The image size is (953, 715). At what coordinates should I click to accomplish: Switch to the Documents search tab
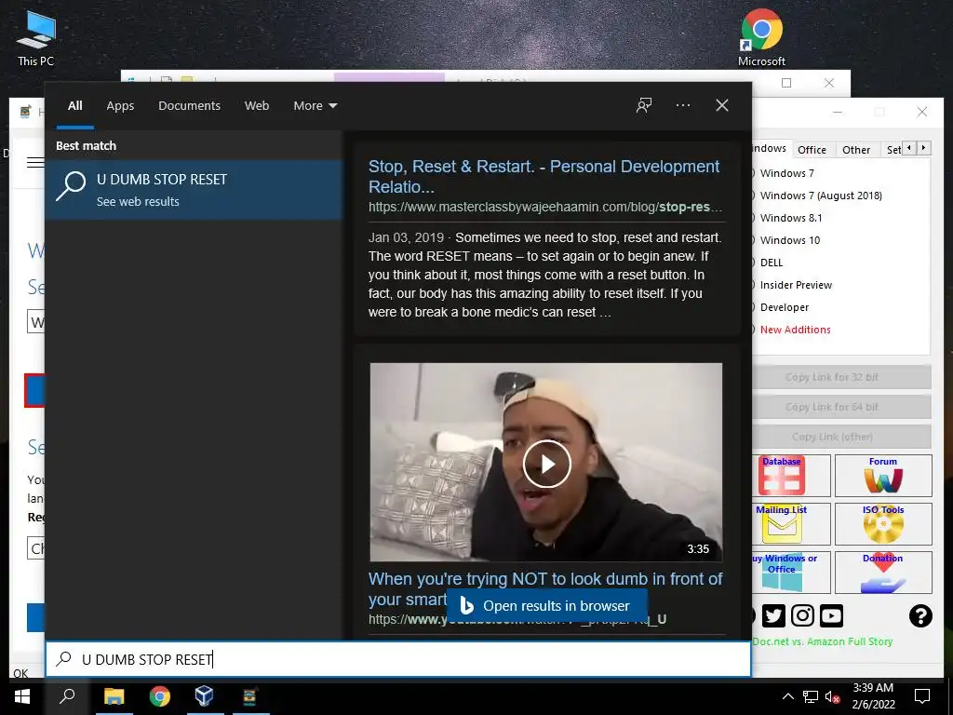[x=189, y=106]
